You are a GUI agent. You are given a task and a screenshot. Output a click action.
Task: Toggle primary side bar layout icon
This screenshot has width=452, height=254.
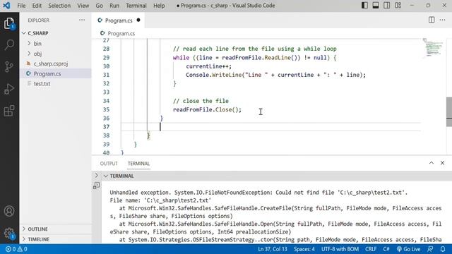click(364, 6)
